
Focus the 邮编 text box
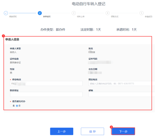[122, 94]
